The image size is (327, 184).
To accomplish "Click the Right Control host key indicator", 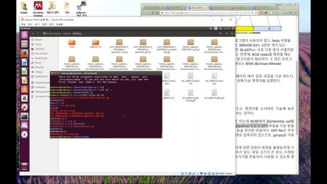I will (225, 173).
